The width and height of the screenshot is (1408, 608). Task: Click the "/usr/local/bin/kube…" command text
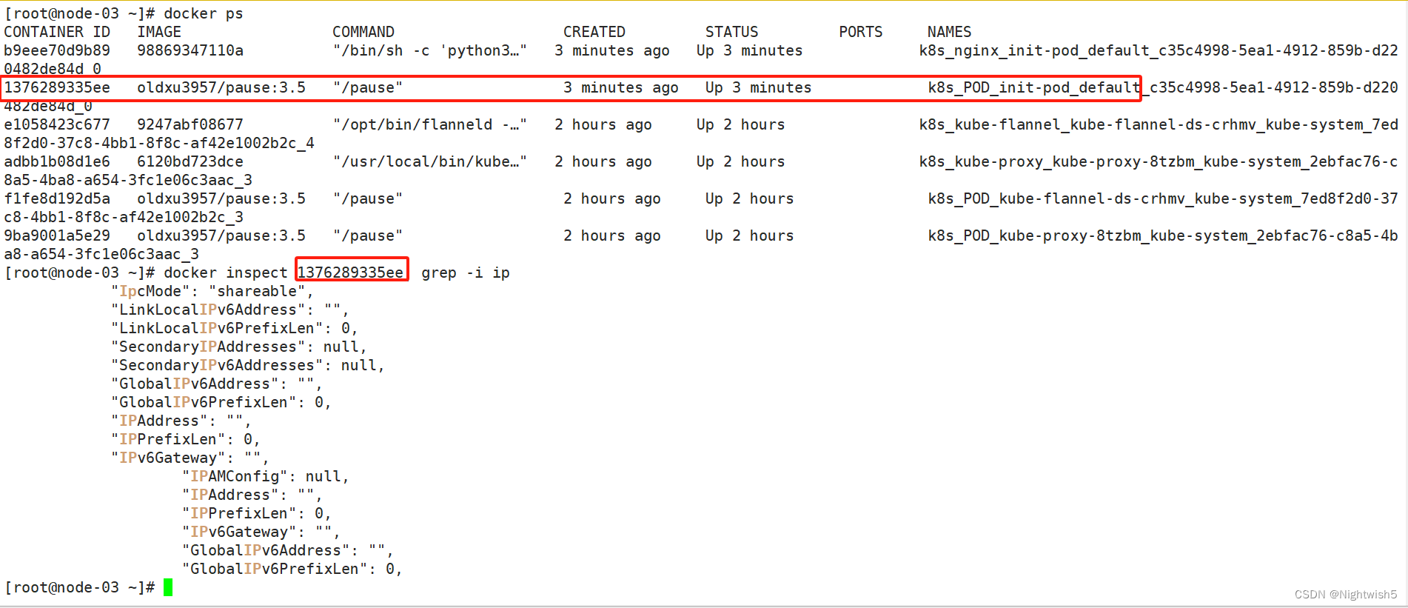coord(430,161)
